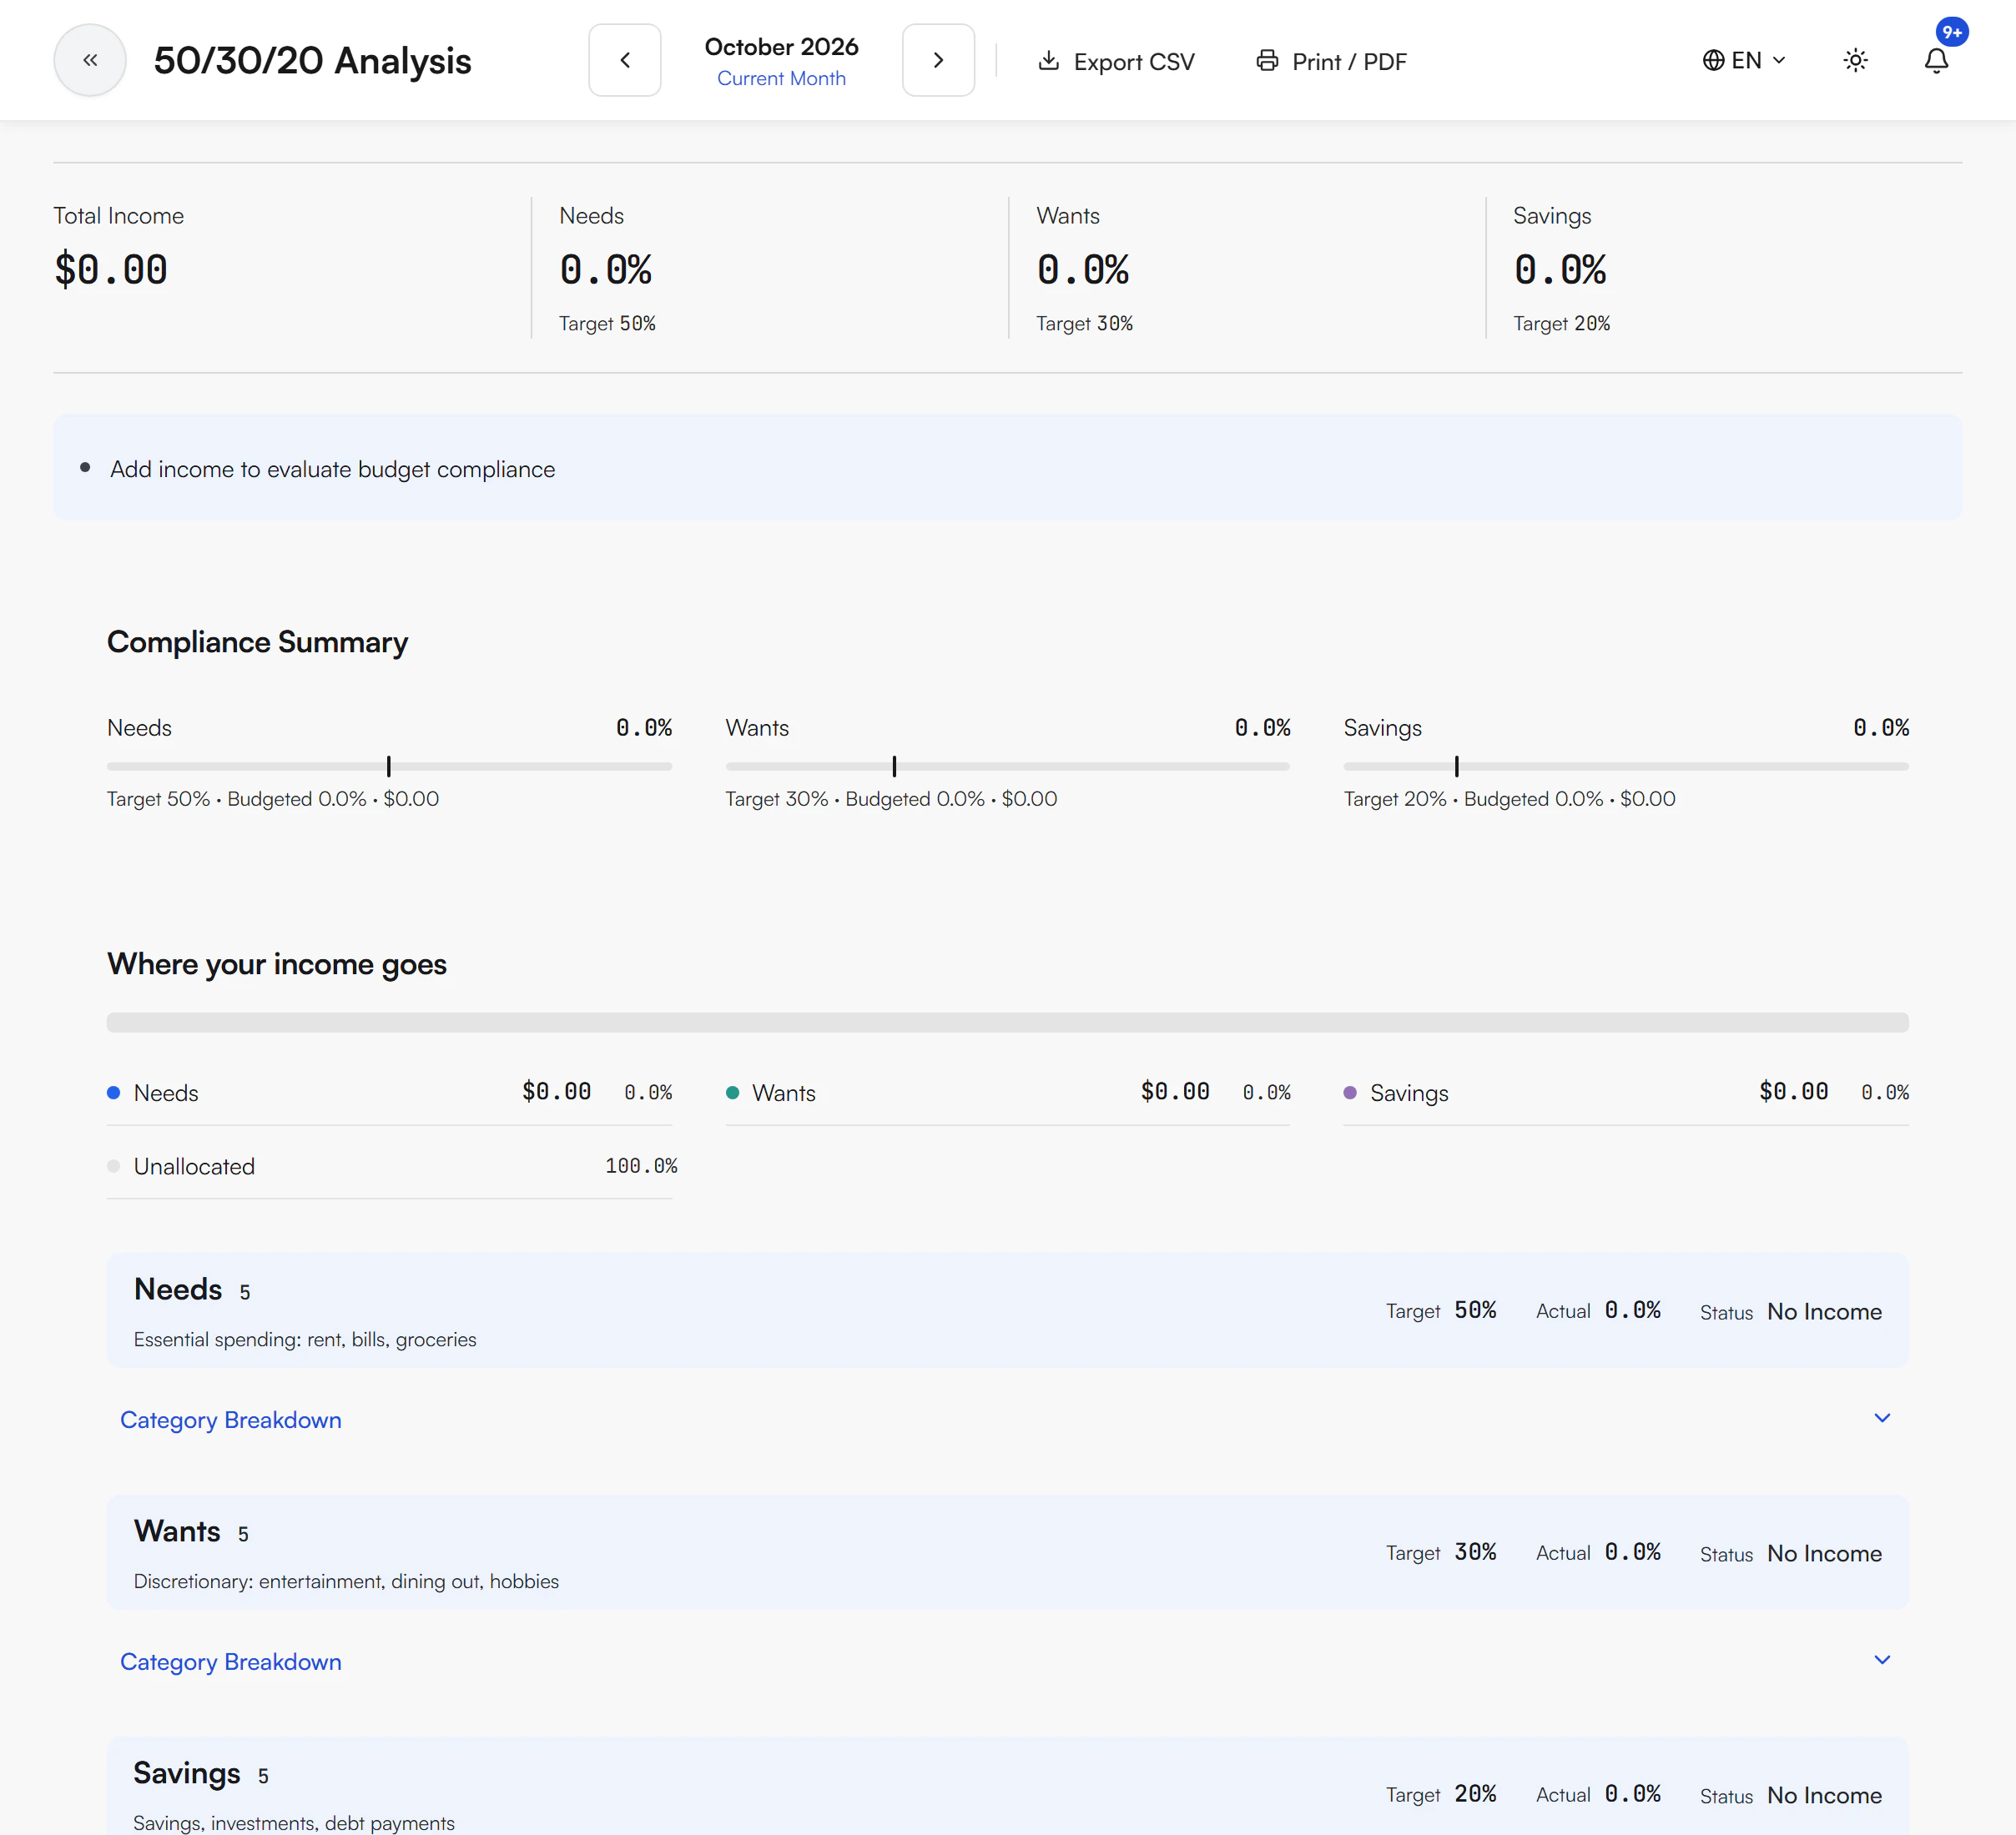Viewport: 2016px width, 1835px height.
Task: Click 'No Income' status in Needs row
Action: (x=1824, y=1311)
